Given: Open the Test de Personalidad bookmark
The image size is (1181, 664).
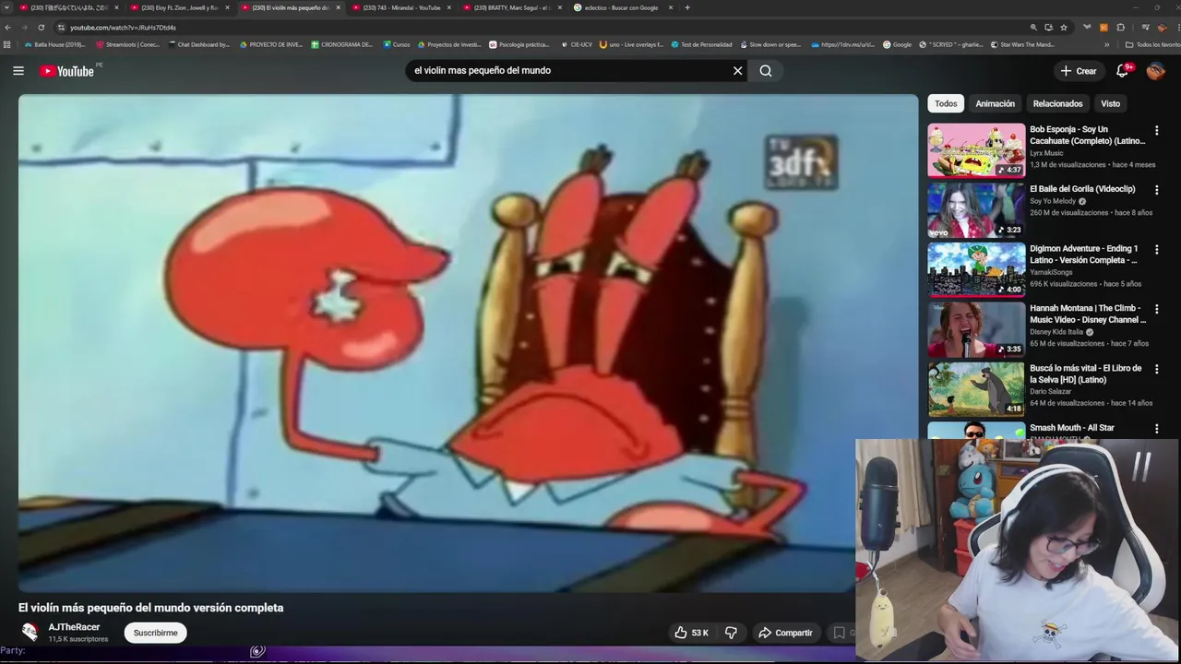Looking at the screenshot, I should [x=701, y=44].
